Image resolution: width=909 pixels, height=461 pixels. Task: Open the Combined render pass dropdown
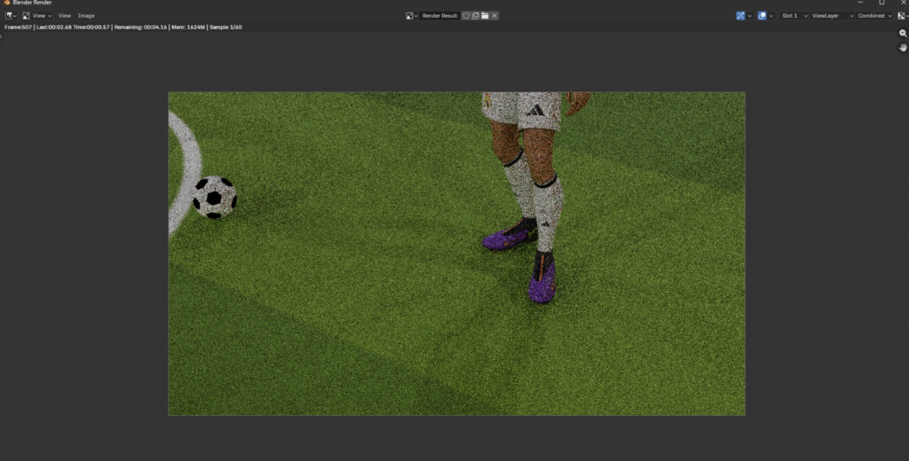(x=874, y=16)
